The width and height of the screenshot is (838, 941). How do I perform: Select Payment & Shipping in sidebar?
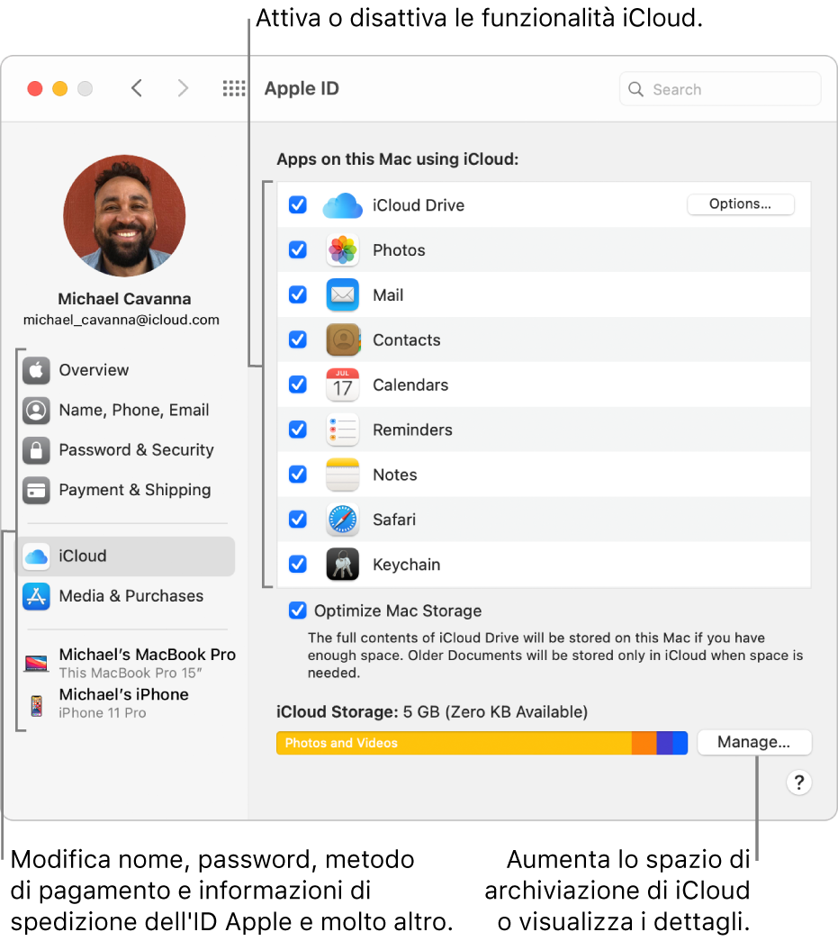click(127, 490)
